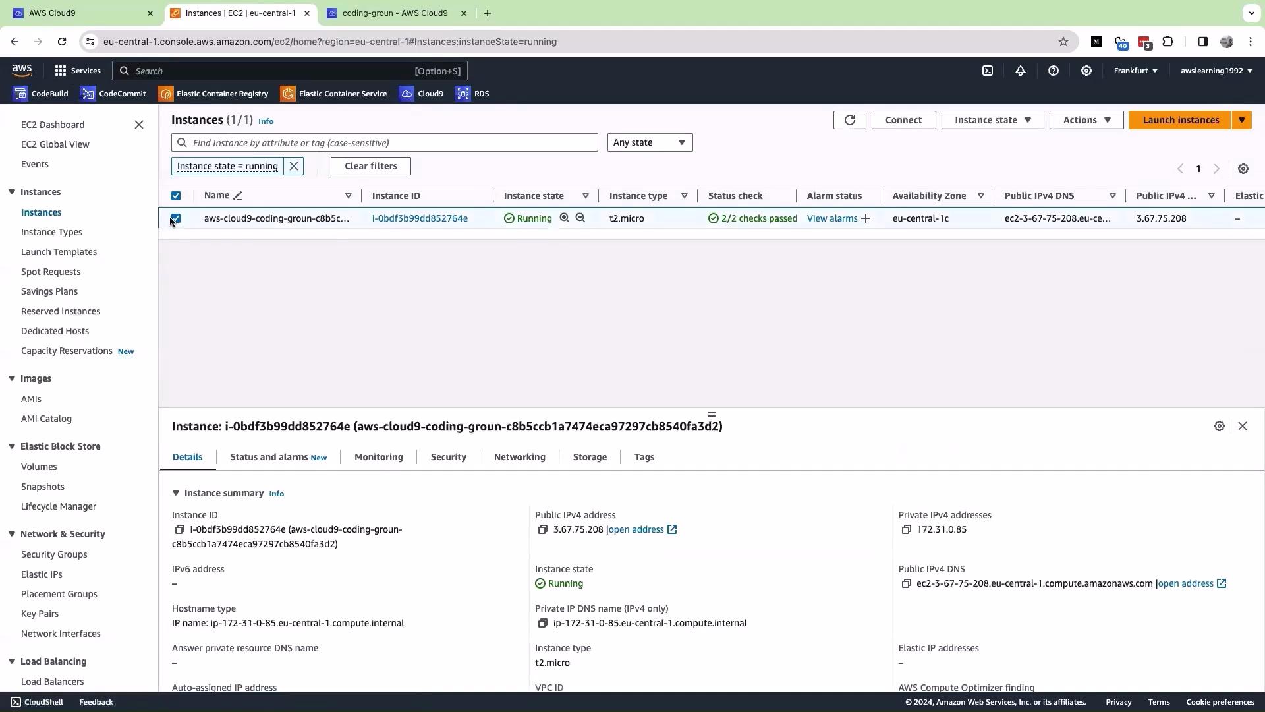Click the Connect button
Screen dimensions: 1265x712
(903, 120)
